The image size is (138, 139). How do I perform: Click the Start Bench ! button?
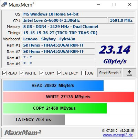(110, 73)
